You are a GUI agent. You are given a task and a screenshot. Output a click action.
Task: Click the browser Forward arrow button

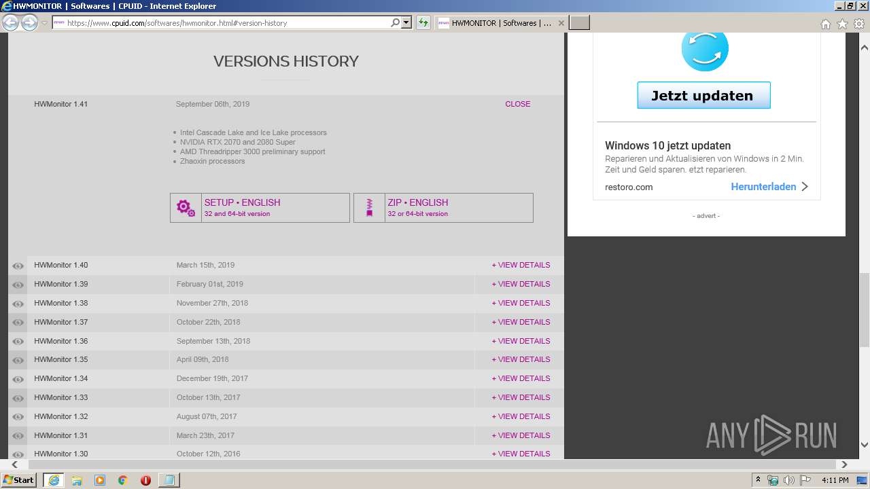pyautogui.click(x=29, y=23)
